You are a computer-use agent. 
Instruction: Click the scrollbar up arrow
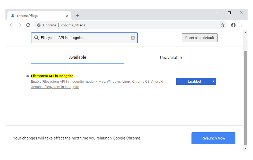tap(245, 33)
